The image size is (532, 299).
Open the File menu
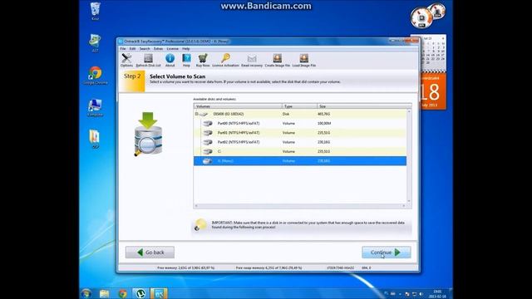[123, 49]
